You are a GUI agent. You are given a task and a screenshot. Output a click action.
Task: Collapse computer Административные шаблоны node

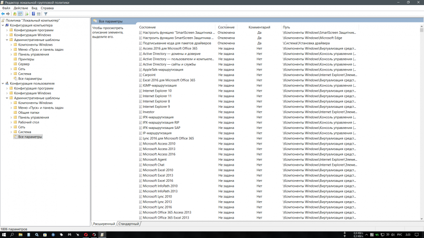click(x=7, y=40)
